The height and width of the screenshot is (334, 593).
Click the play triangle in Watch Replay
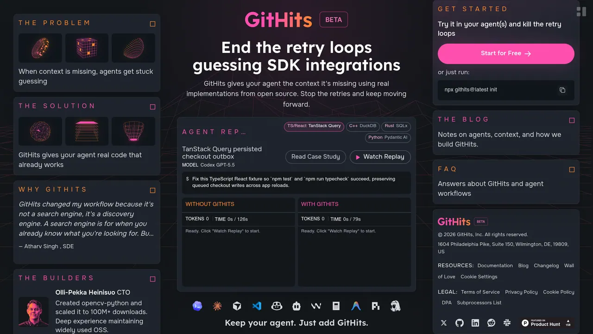pyautogui.click(x=358, y=157)
